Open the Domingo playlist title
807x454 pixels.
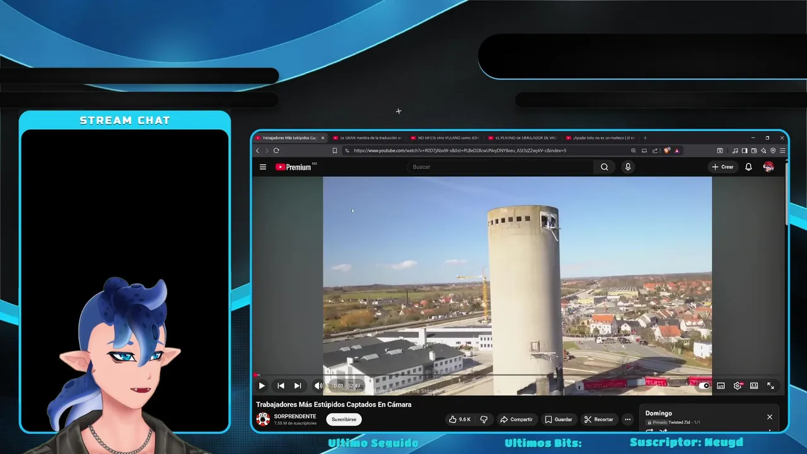658,414
